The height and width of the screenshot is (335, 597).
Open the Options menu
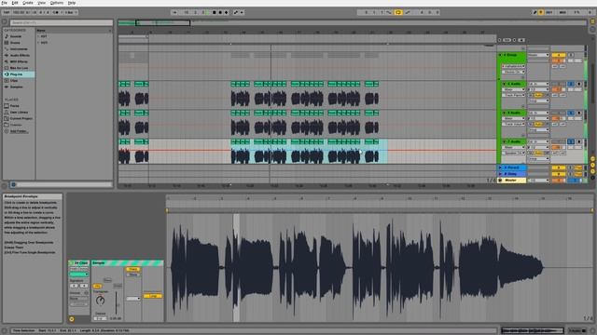pyautogui.click(x=57, y=3)
